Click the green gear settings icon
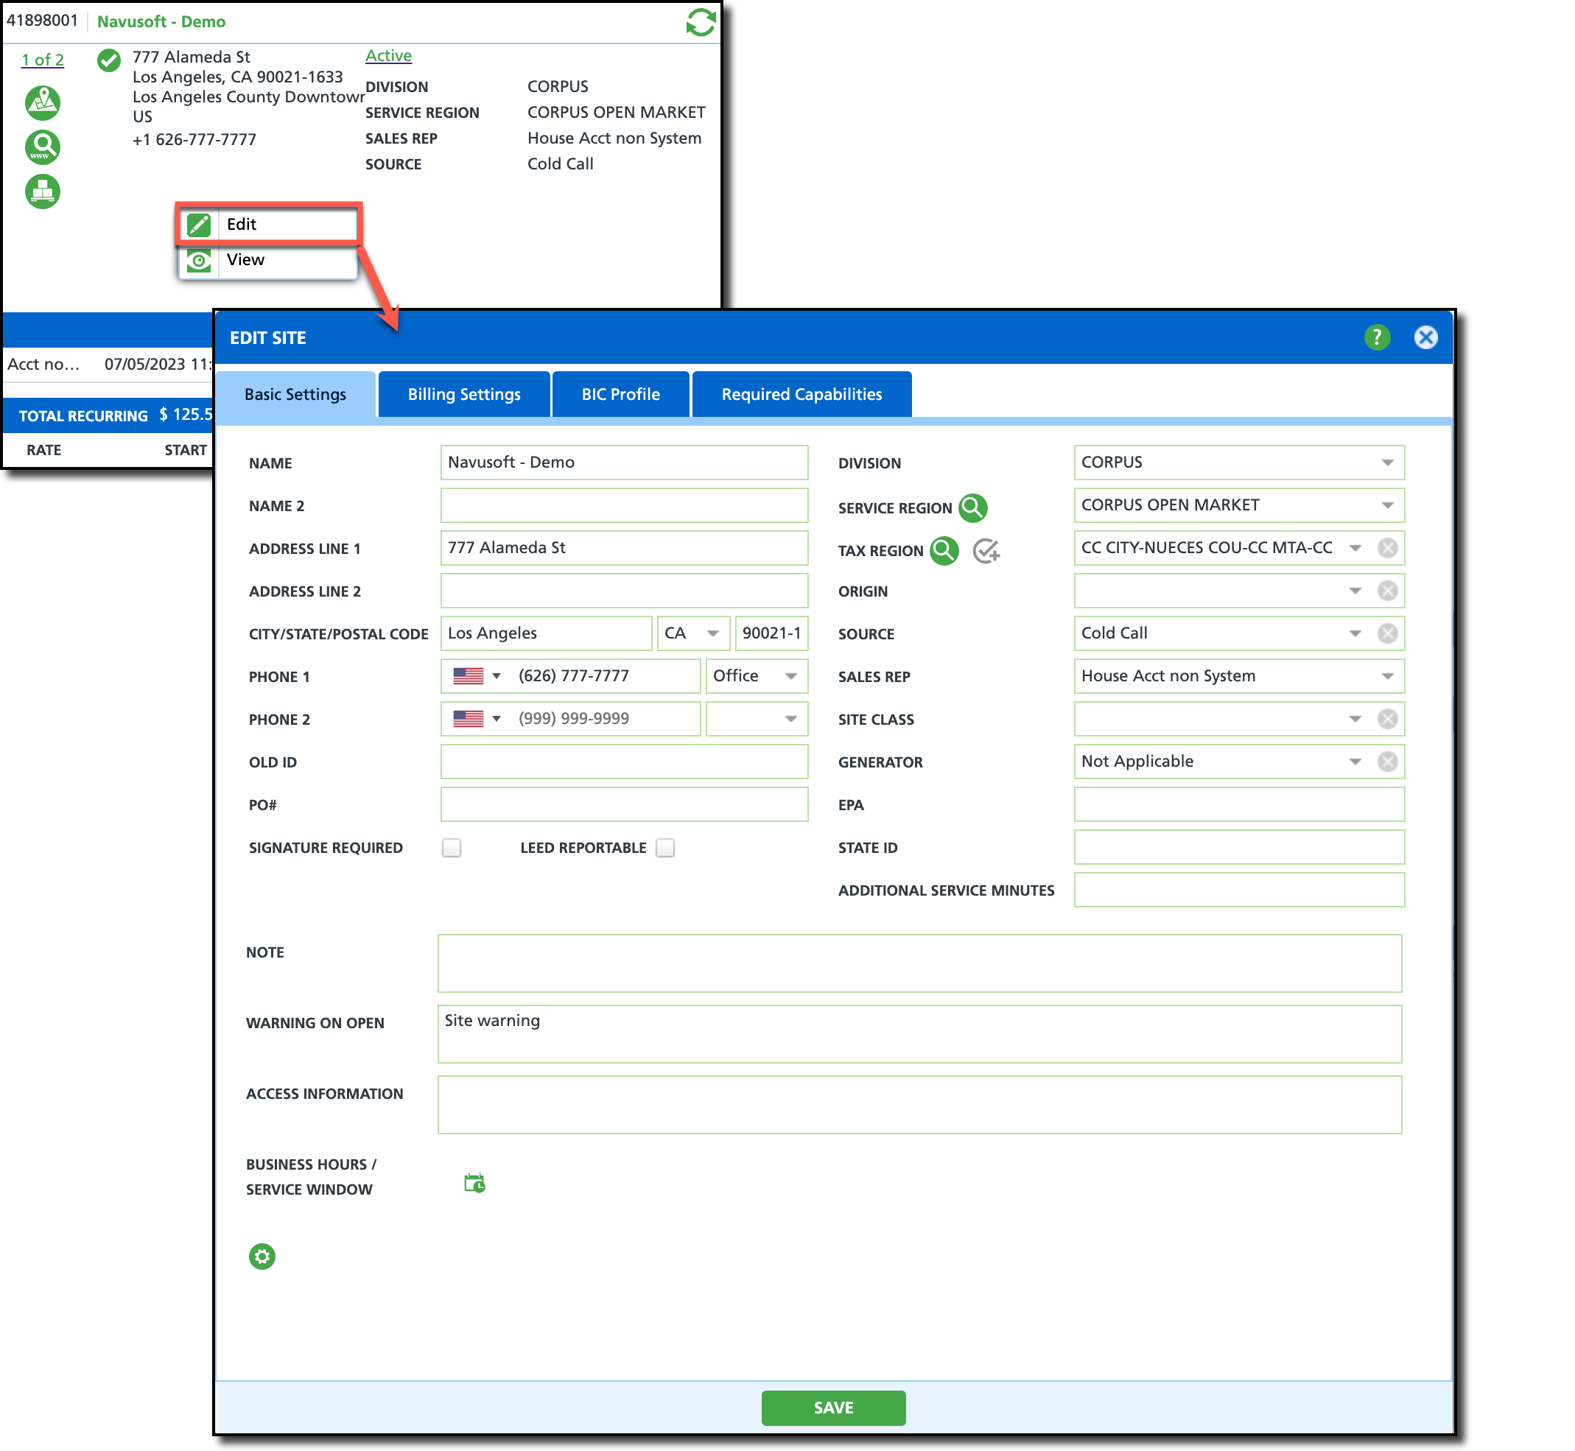The image size is (1575, 1451). pos(262,1257)
